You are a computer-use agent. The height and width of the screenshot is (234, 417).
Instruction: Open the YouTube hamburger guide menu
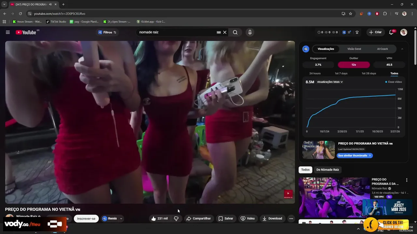(8, 32)
